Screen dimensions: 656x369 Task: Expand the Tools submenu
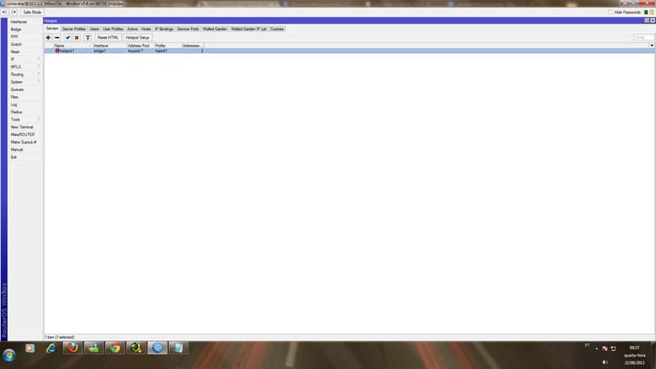pos(25,120)
